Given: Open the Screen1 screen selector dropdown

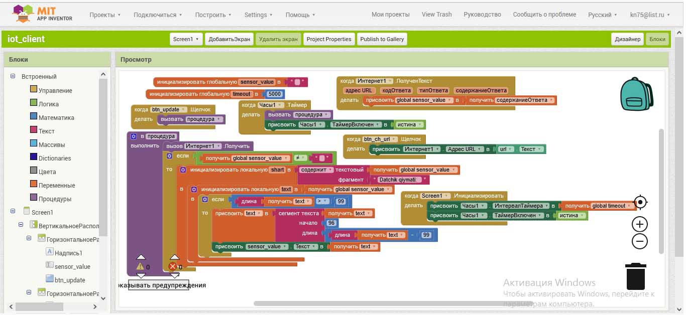Looking at the screenshot, I should click(186, 39).
